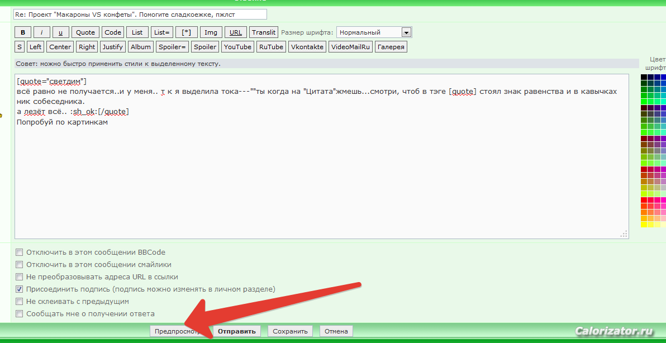Image resolution: width=666 pixels, height=343 pixels.
Task: Tick 'Не склеивать с предыдущим' checkbox
Action: pos(19,302)
